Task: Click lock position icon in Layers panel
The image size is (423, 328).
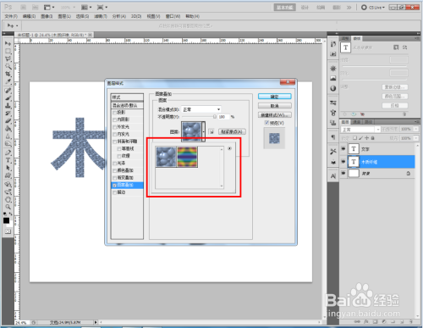Action: 366,138
